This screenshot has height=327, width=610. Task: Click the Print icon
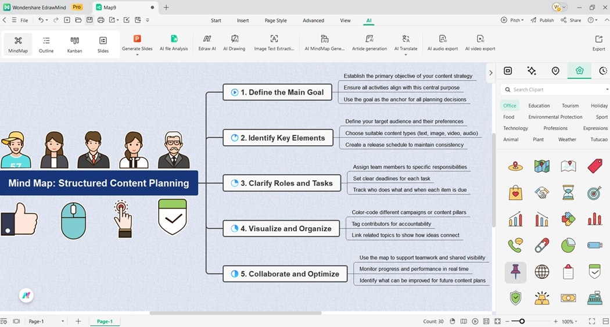[x=101, y=20]
